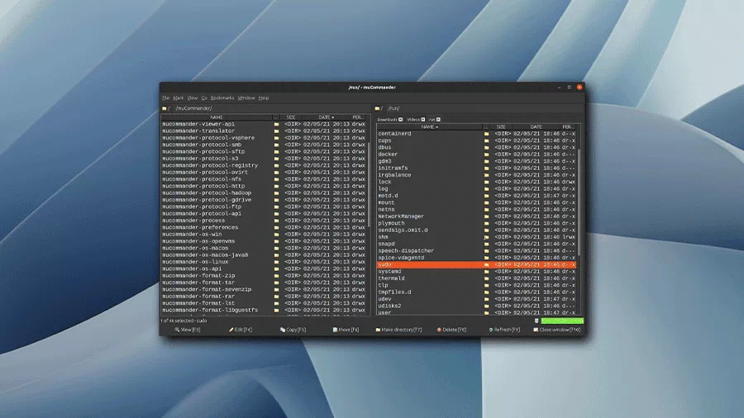744x418 pixels.
Task: Sort left panel by SIZE column
Action: (291, 117)
